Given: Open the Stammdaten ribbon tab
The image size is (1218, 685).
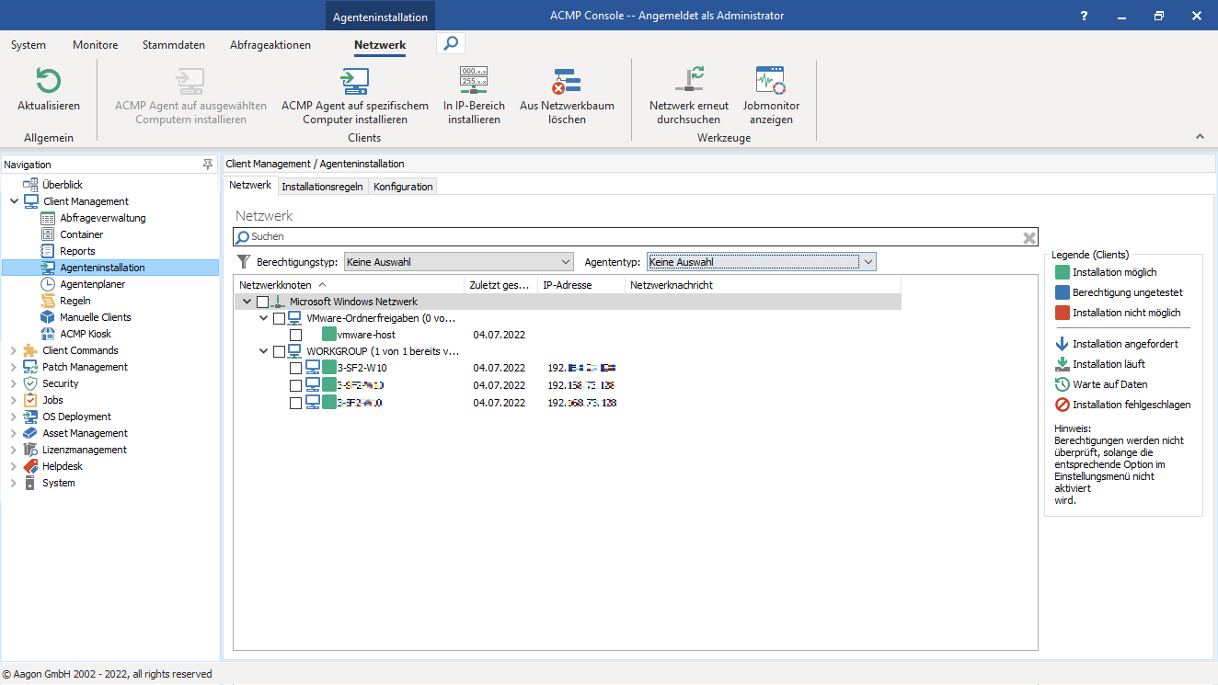Looking at the screenshot, I should [173, 44].
